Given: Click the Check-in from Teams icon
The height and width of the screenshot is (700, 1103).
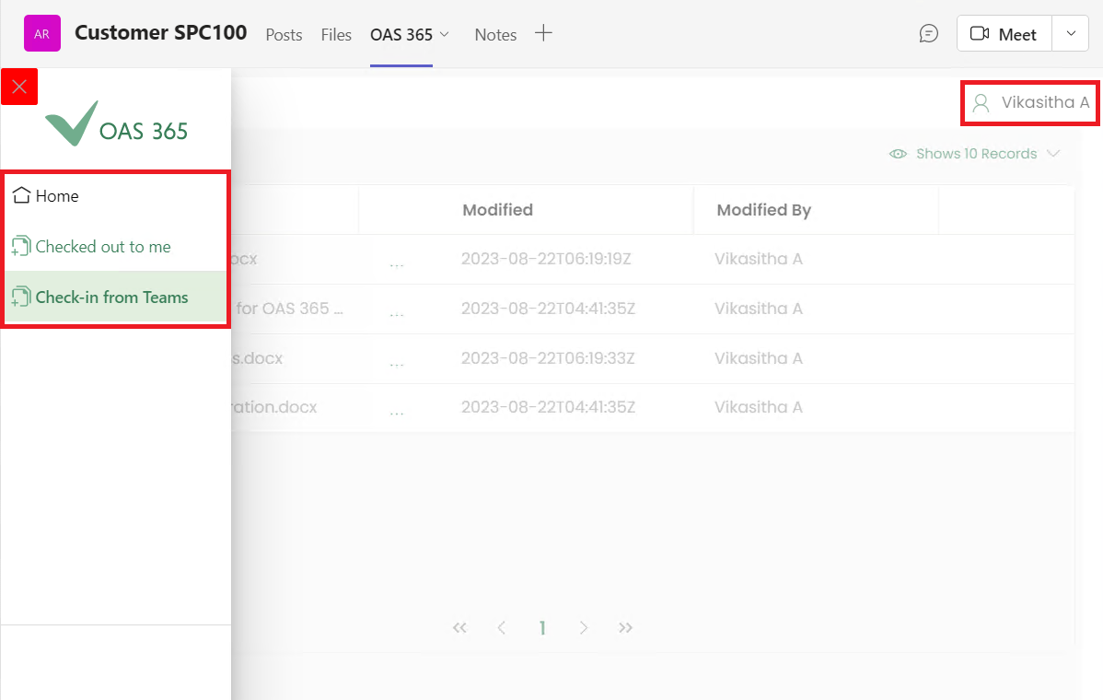Looking at the screenshot, I should 21,297.
